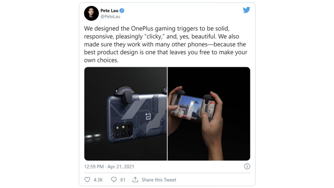Click the game screen in right photo
This screenshot has height=188, width=334.
pyautogui.click(x=191, y=106)
